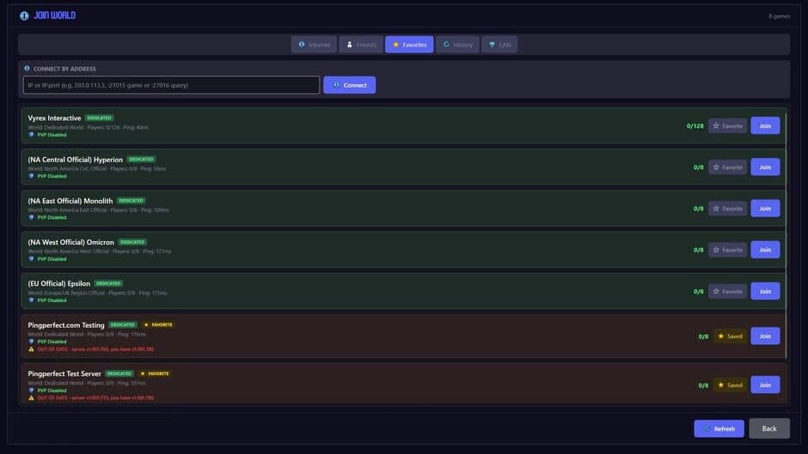
Task: Join the (NA West Official) Omicron server
Action: (x=765, y=250)
